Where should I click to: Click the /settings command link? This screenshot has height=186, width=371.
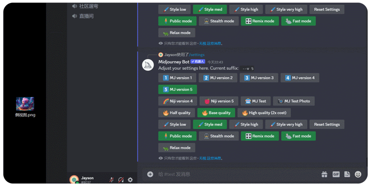(x=197, y=55)
